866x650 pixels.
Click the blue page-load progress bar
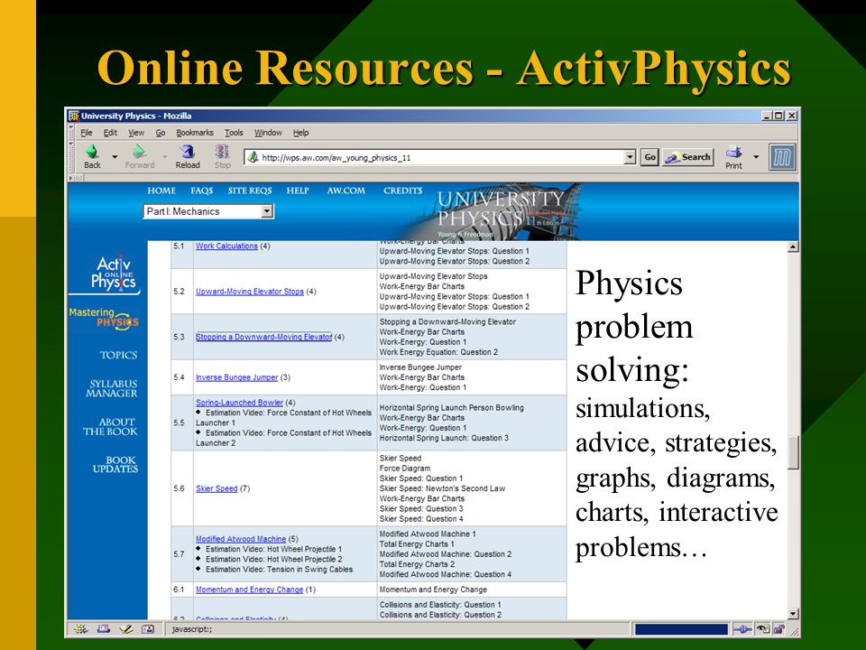[x=682, y=629]
